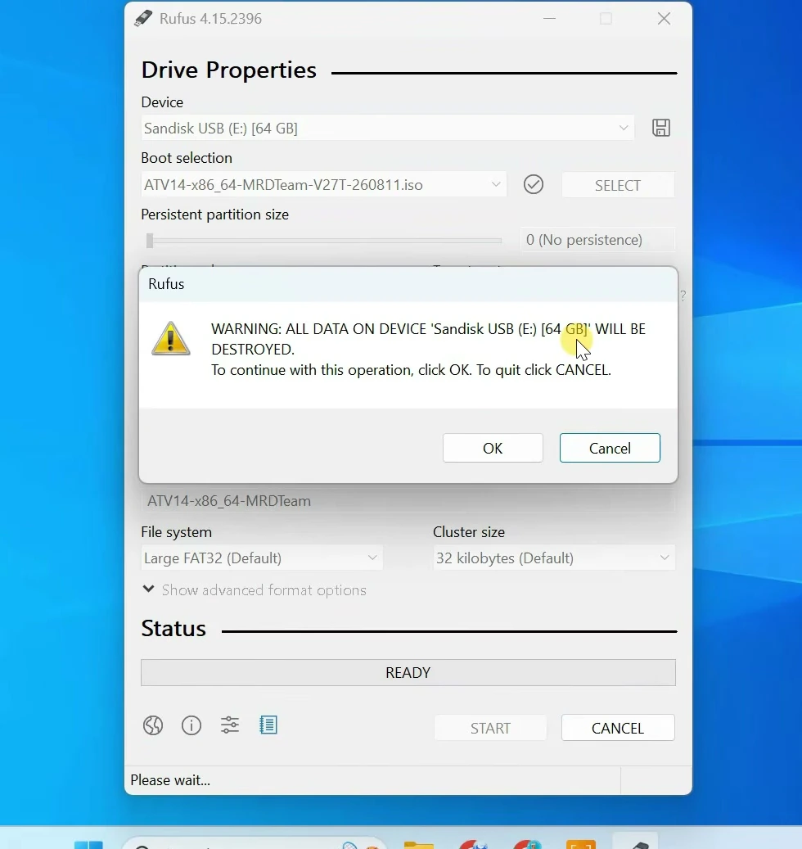Viewport: 802px width, 849px height.
Task: Close the Rufus window with the X
Action: pyautogui.click(x=664, y=18)
